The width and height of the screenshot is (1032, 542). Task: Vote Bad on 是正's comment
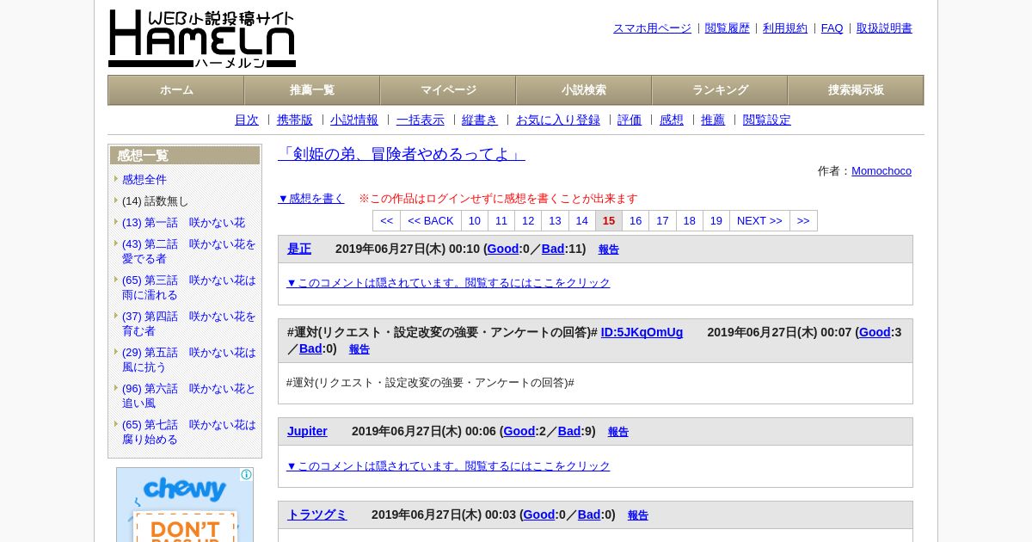click(x=553, y=249)
